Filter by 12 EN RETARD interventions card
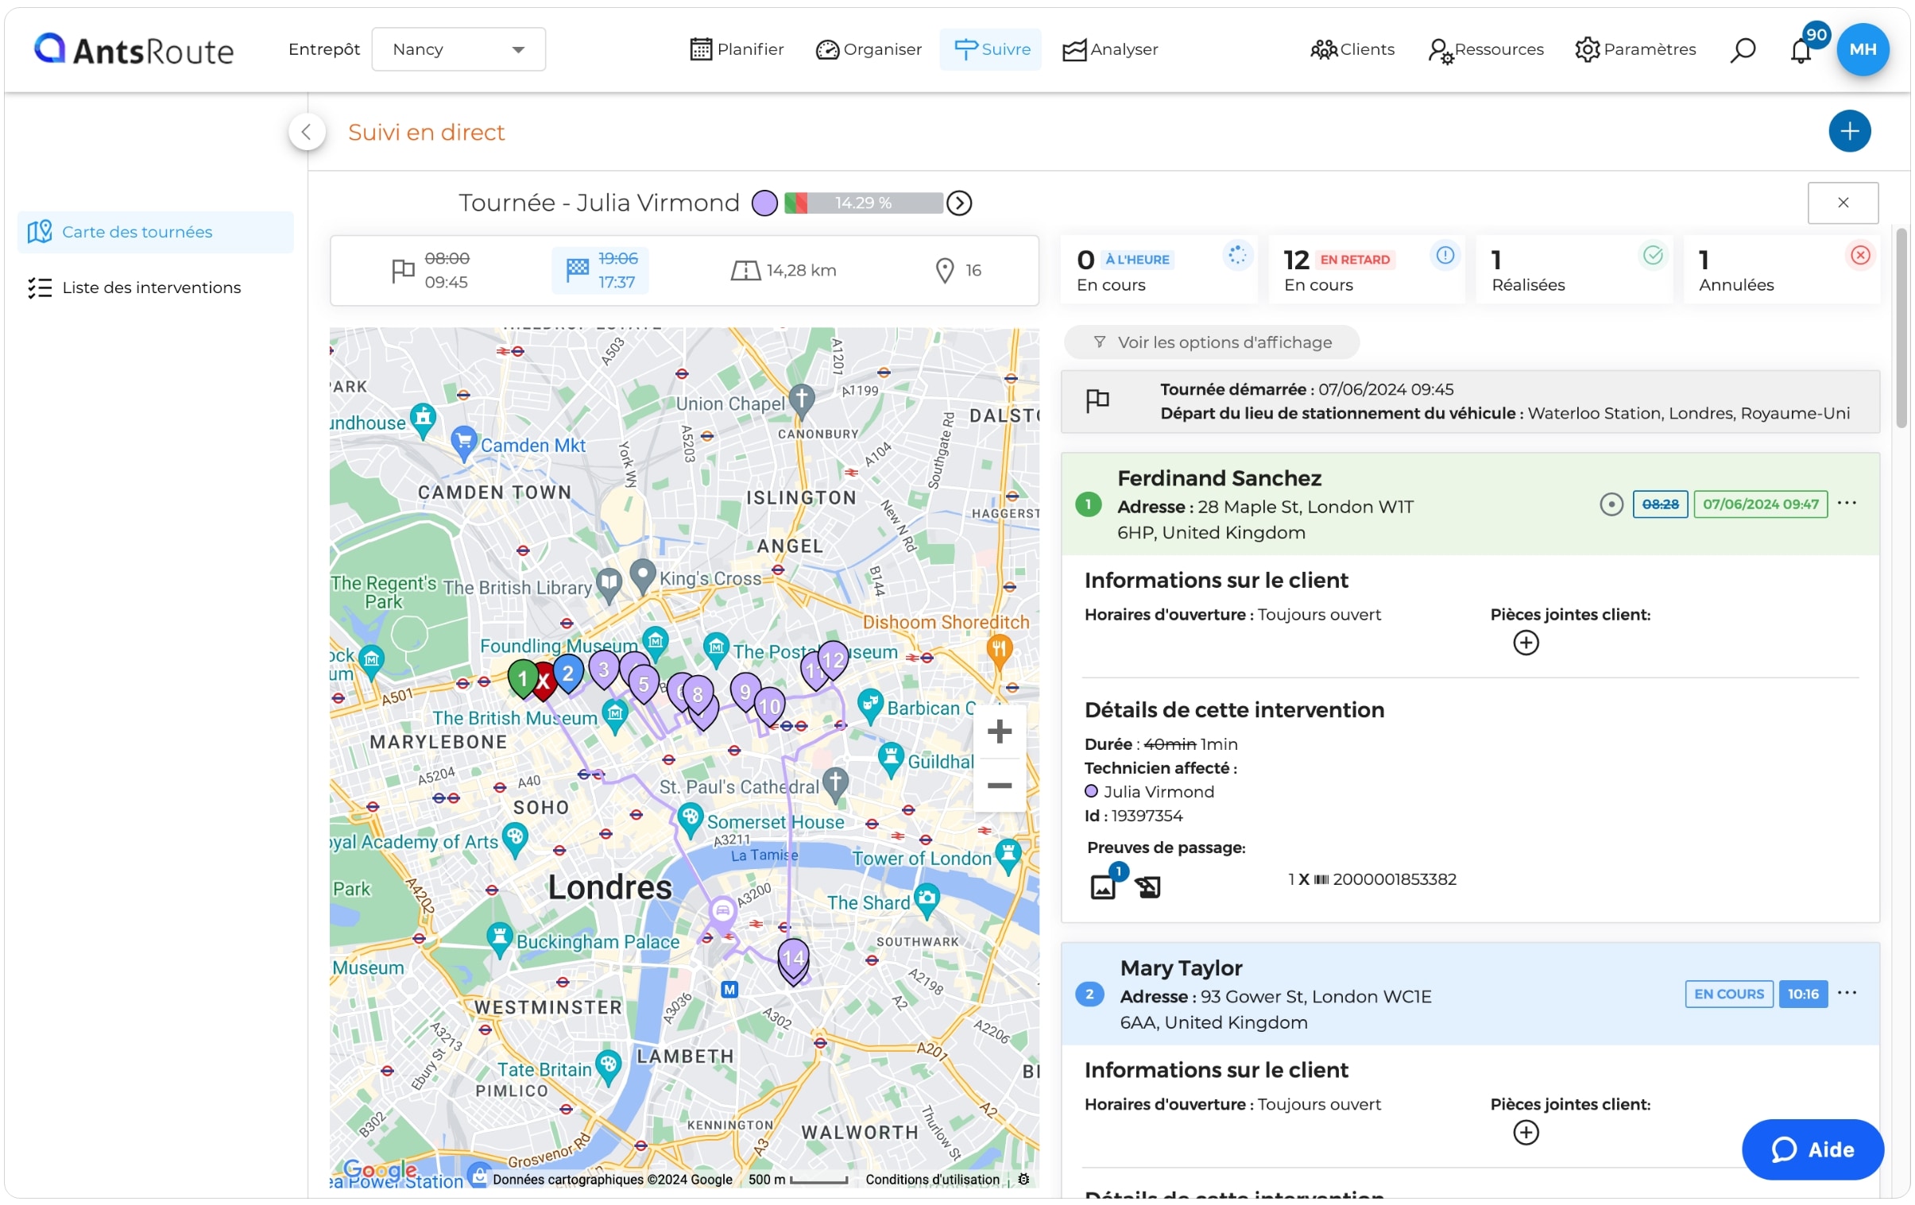 [1365, 270]
